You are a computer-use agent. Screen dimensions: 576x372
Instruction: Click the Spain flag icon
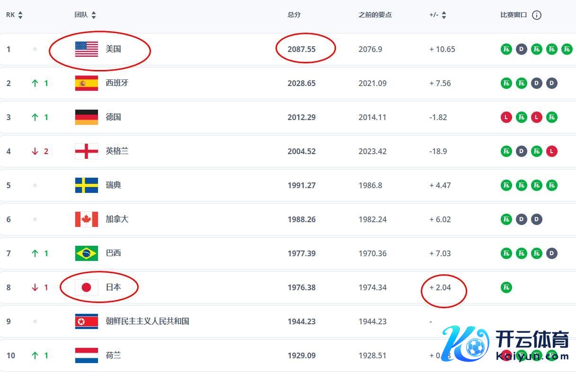click(87, 83)
